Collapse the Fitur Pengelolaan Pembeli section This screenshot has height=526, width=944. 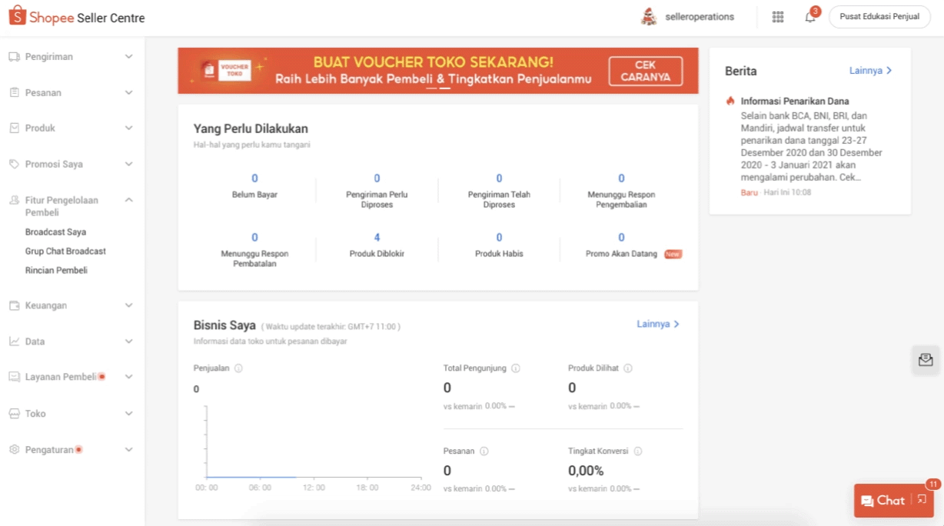(128, 200)
